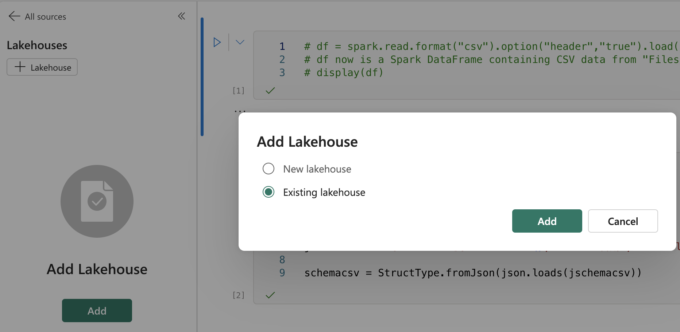The image size is (680, 332).
Task: Cancel the Add Lakehouse dialog
Action: pos(623,221)
